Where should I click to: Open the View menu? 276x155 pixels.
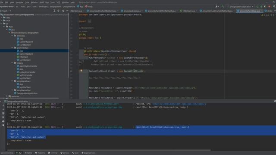point(12,3)
